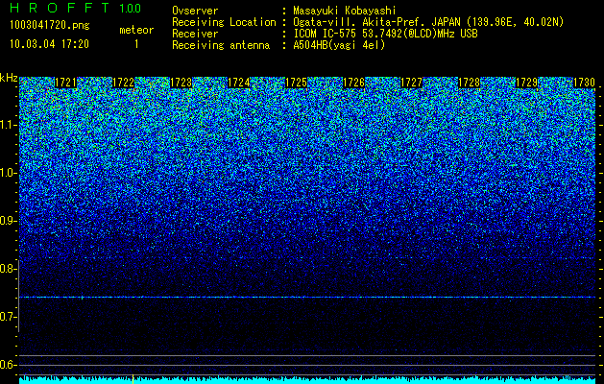Click the kHz axis unit label
This screenshot has height=384, width=604.
(x=9, y=78)
